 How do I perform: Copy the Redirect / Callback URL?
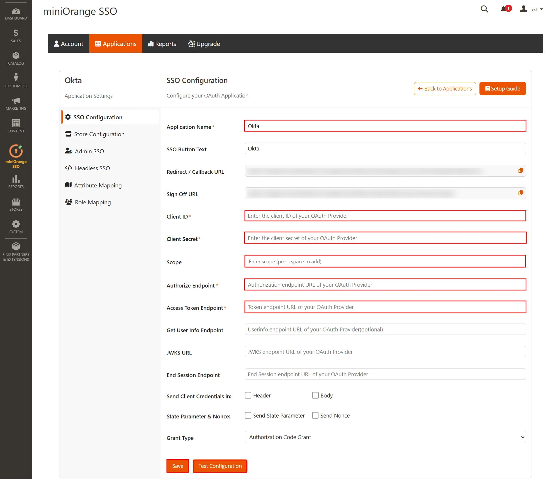[521, 170]
